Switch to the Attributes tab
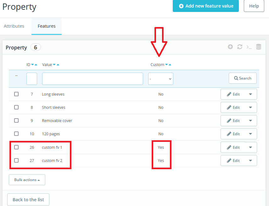Viewport: 269px width, 206px height. tap(14, 26)
